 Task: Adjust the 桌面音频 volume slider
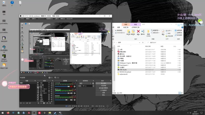pos(62,100)
